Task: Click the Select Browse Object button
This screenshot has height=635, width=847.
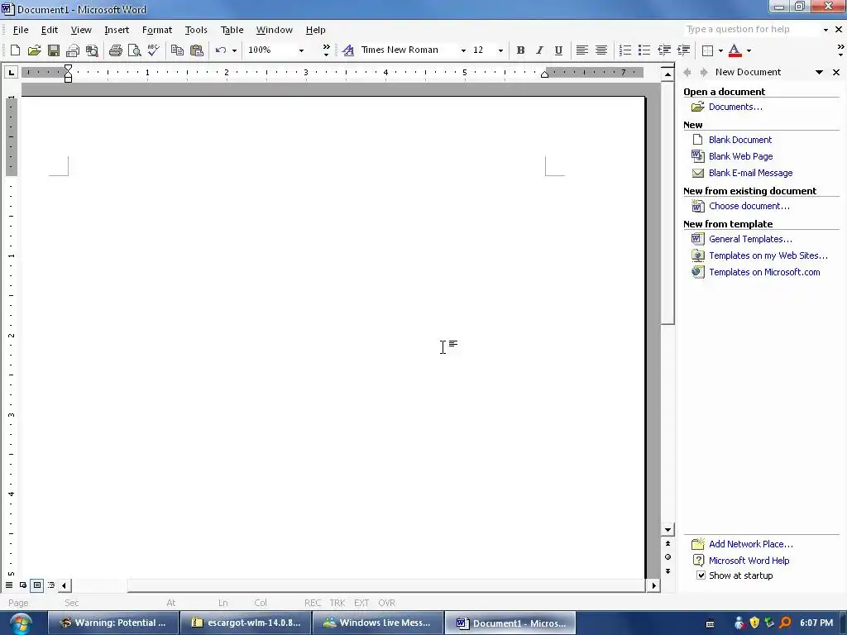Action: [668, 557]
